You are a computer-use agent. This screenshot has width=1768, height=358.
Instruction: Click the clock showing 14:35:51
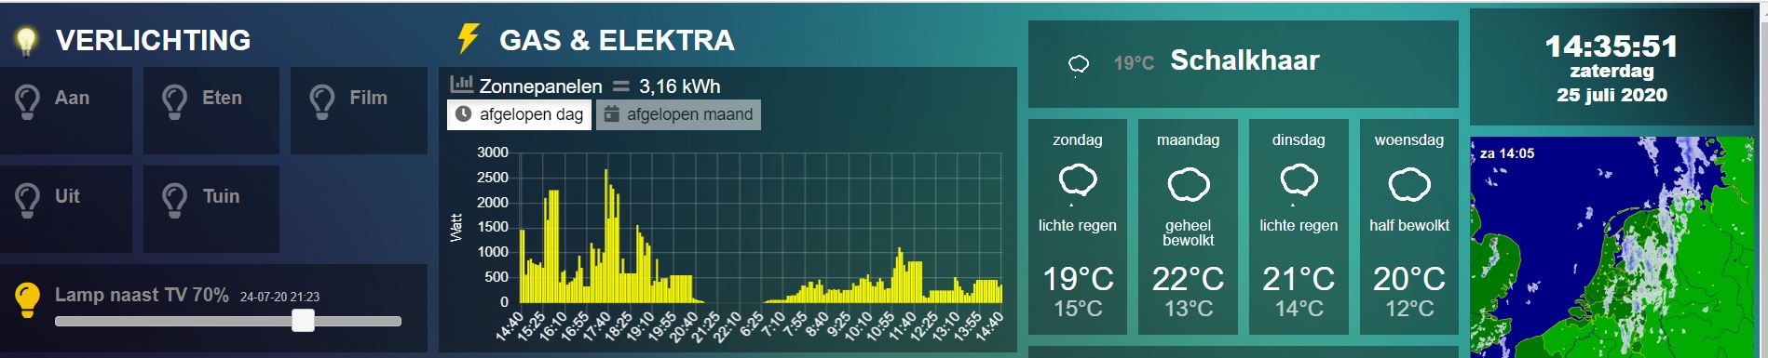(1612, 46)
